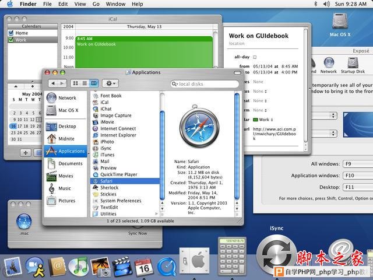Select iChat application entry
The width and height of the screenshot is (373, 280).
106,109
